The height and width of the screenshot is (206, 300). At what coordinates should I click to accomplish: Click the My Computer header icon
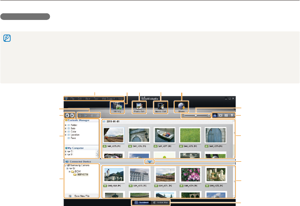[66, 148]
